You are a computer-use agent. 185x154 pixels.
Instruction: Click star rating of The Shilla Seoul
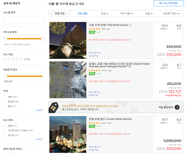click(x=94, y=29)
